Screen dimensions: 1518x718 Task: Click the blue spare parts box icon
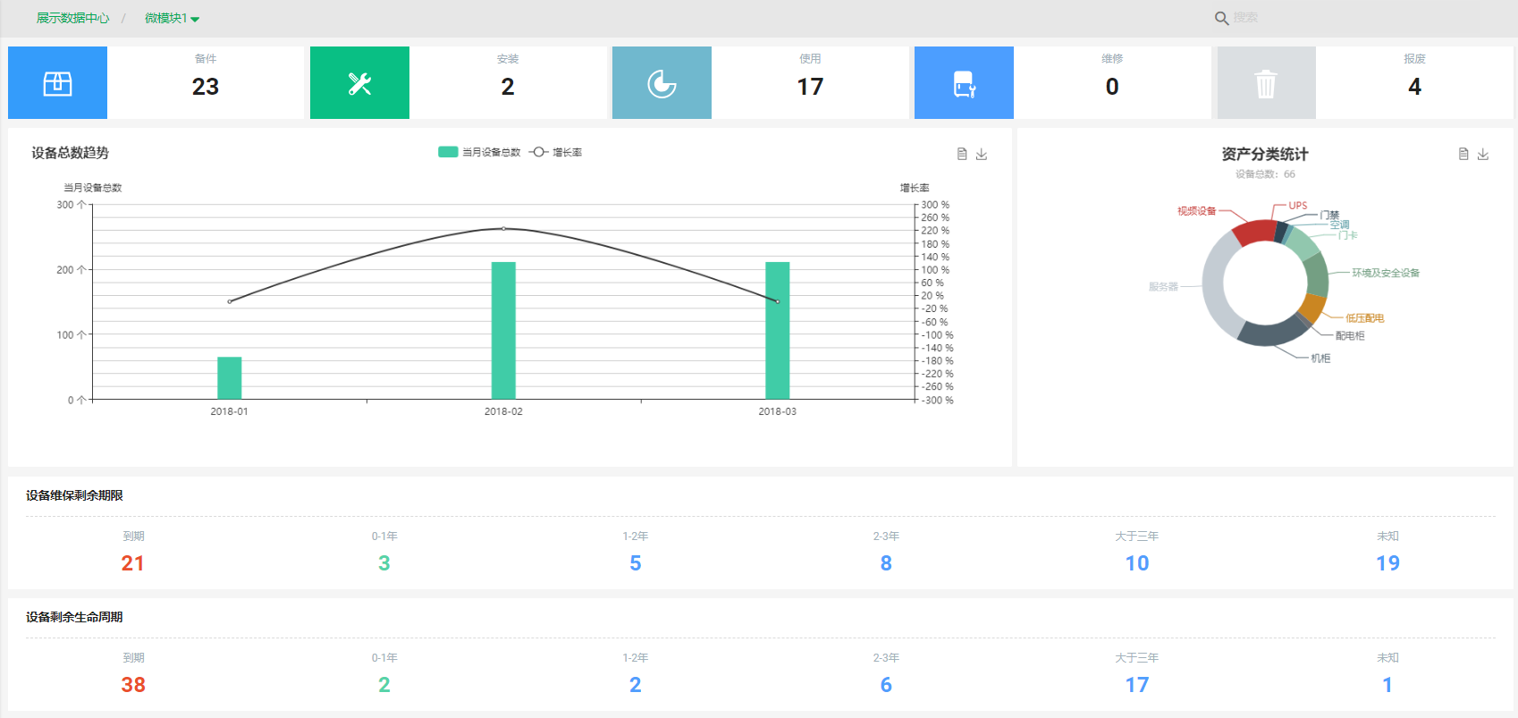point(57,83)
